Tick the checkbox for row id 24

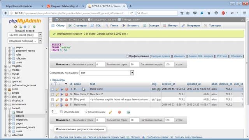tap(52, 94)
